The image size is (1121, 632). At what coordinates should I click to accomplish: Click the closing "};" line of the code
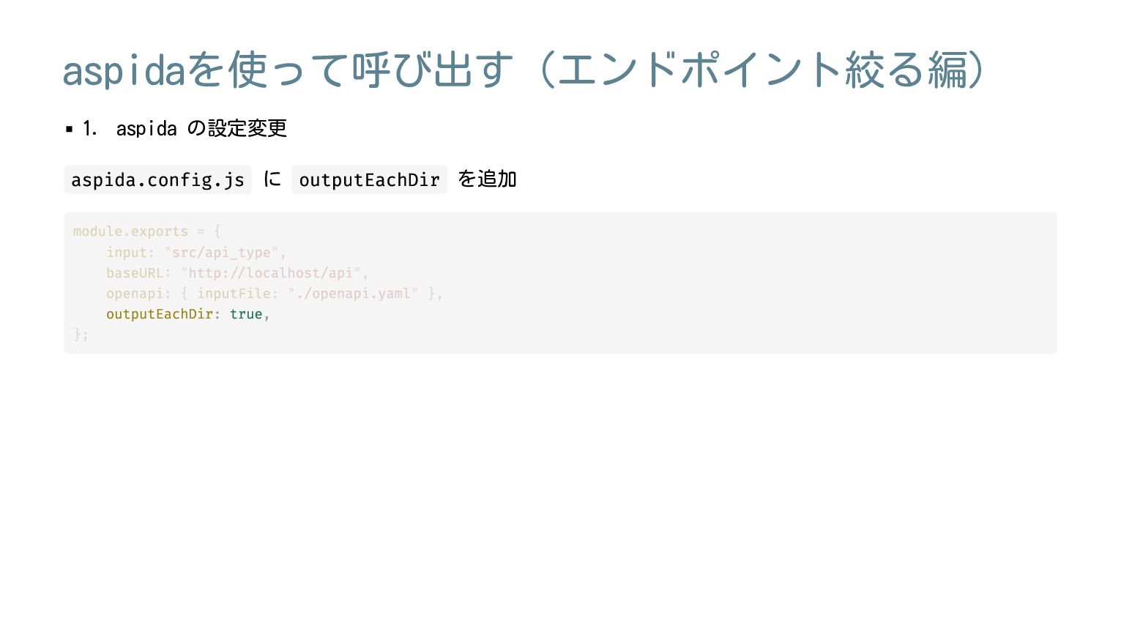(x=81, y=335)
